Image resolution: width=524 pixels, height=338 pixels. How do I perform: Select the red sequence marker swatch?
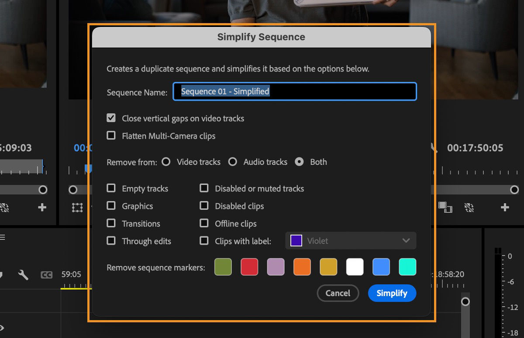pos(249,267)
